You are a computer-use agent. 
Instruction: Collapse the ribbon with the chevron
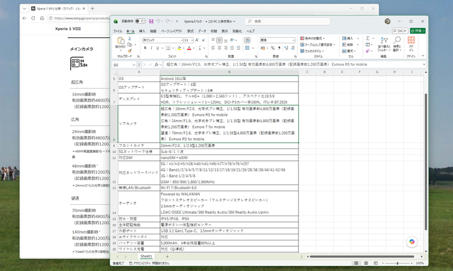tap(423, 56)
